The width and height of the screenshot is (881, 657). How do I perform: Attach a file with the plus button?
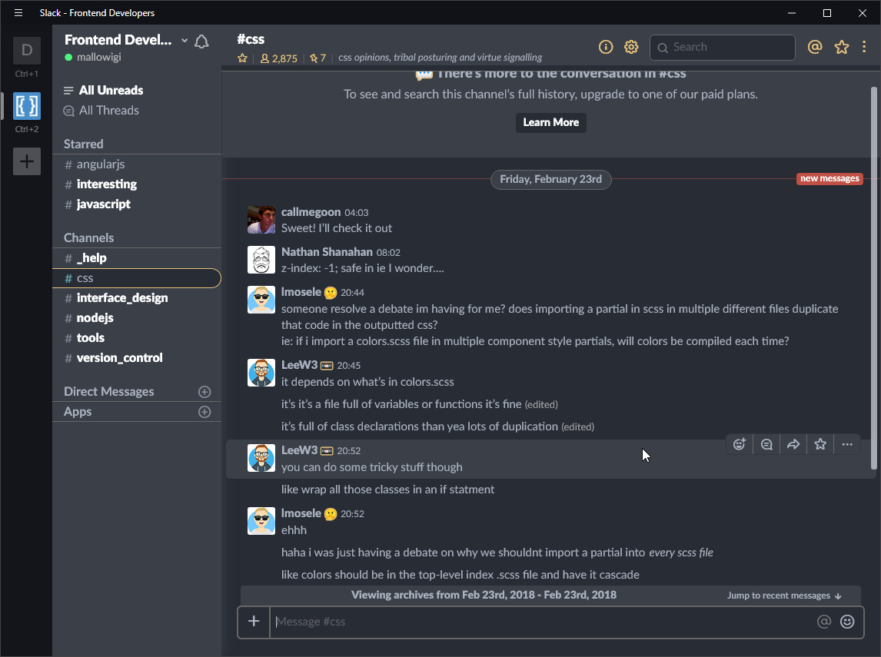pos(254,622)
